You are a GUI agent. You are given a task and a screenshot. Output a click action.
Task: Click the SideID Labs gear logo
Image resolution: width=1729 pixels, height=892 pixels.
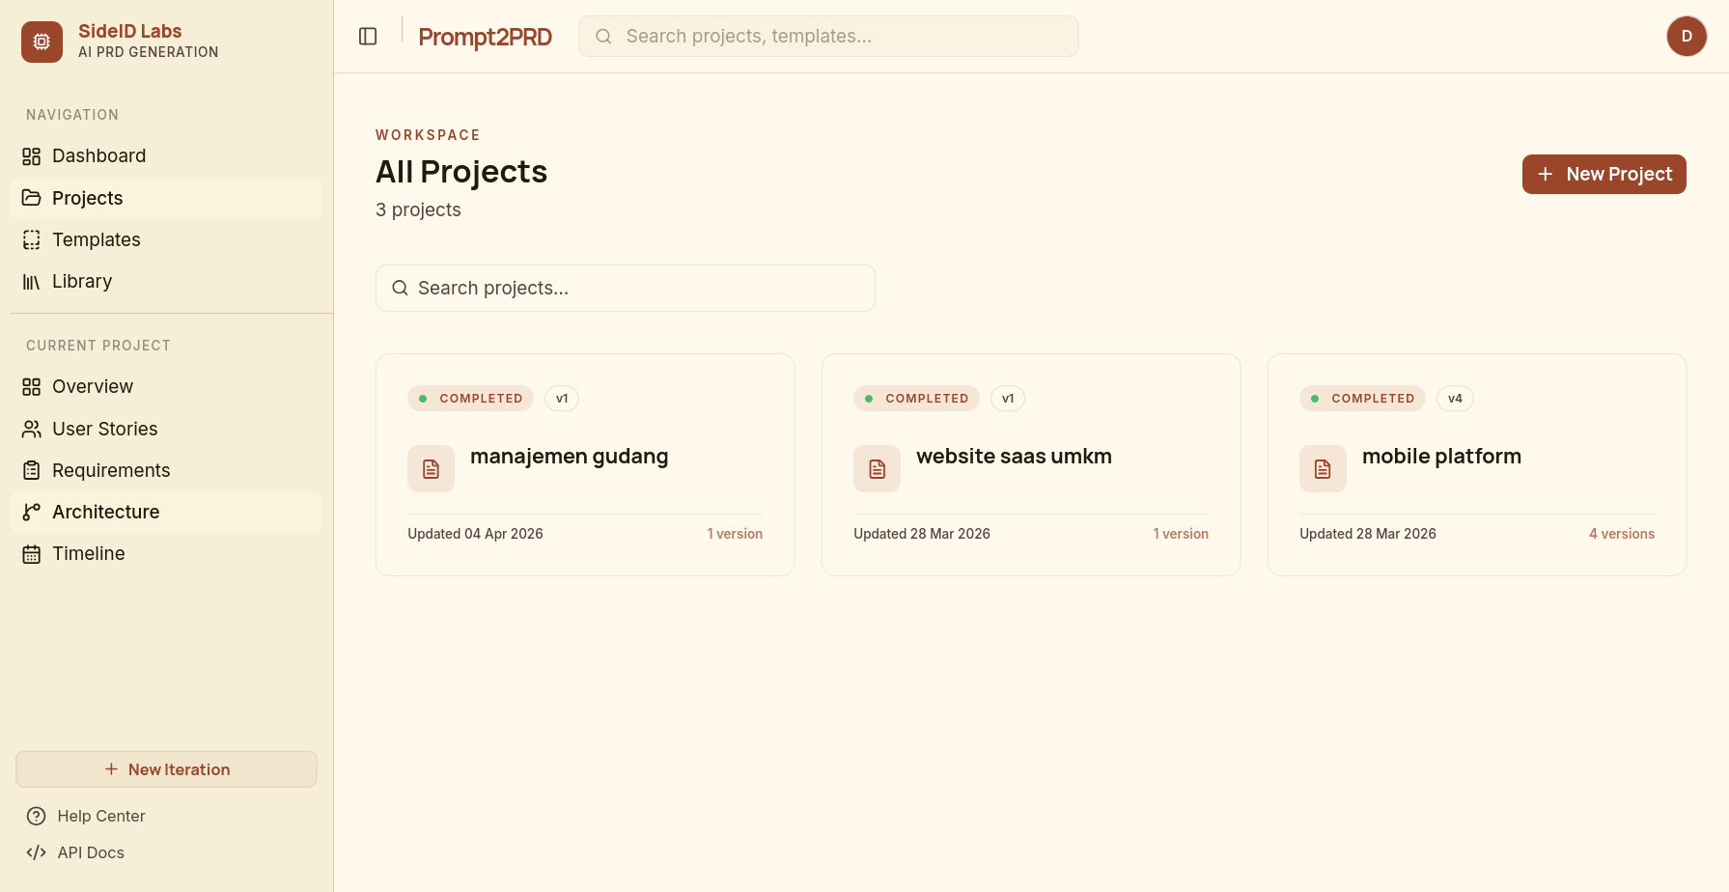[42, 42]
